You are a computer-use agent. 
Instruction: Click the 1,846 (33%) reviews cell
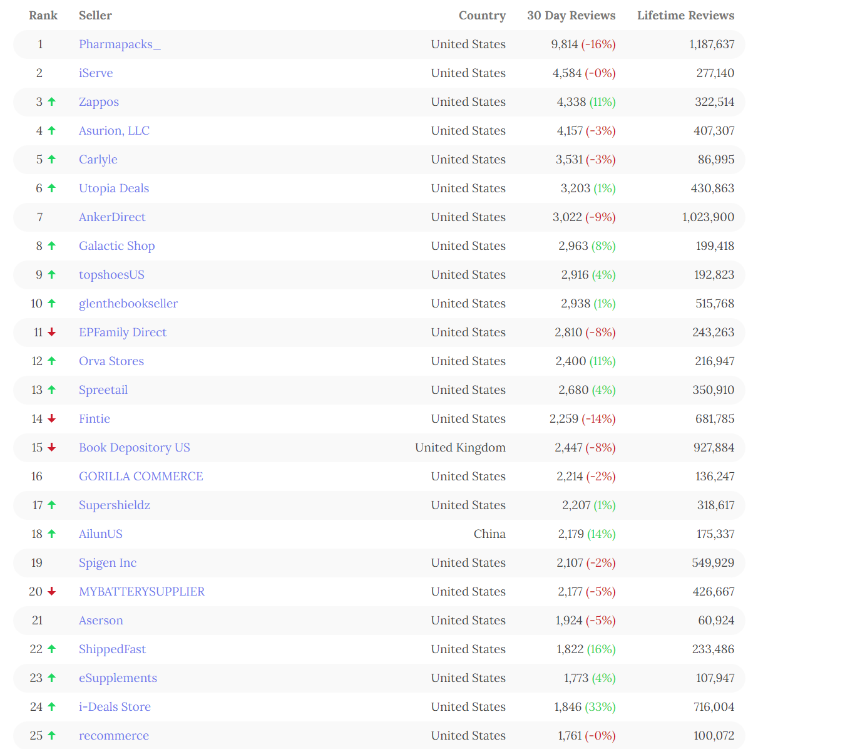point(585,707)
